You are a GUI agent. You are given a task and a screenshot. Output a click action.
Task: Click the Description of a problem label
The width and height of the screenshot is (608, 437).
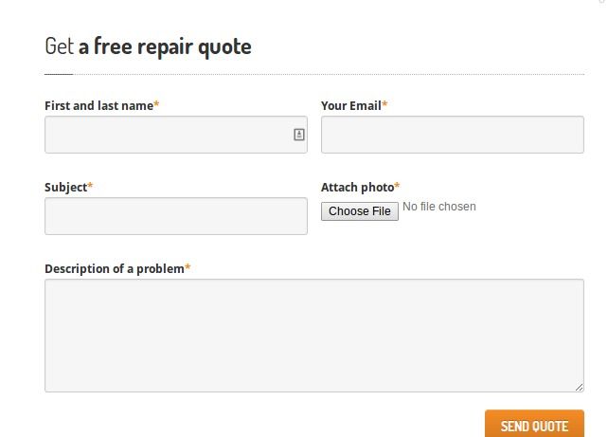coord(115,268)
